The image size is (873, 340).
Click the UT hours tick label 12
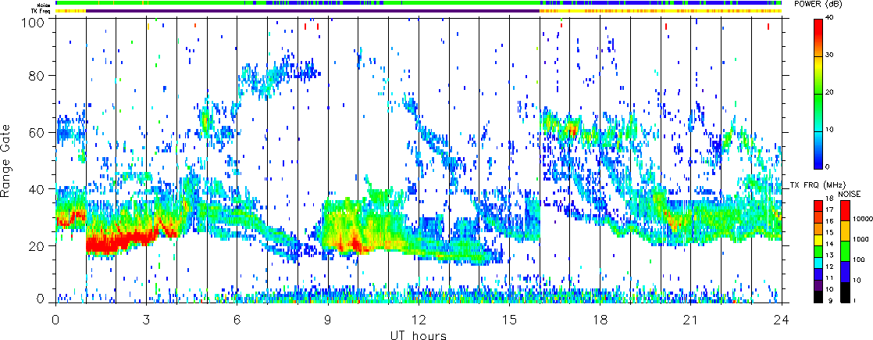418,320
